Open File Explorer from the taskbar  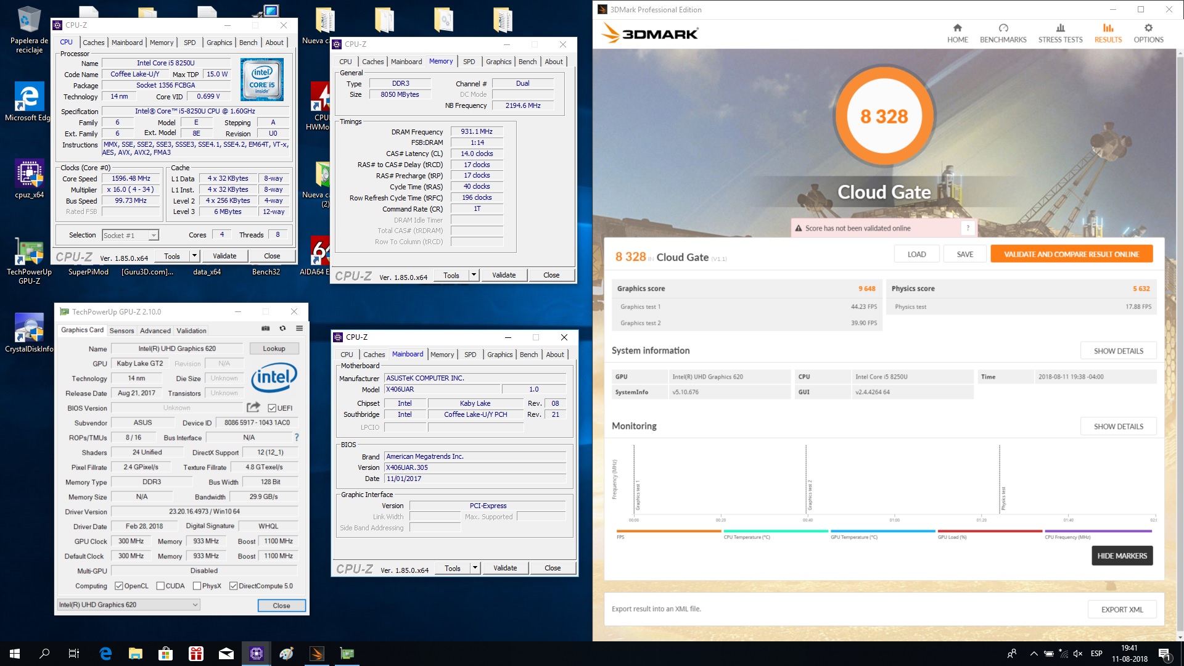(135, 654)
